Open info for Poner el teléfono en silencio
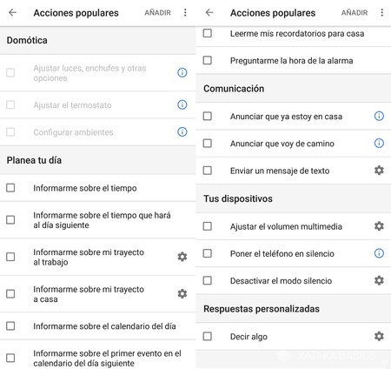This screenshot has width=391, height=369. (x=379, y=253)
